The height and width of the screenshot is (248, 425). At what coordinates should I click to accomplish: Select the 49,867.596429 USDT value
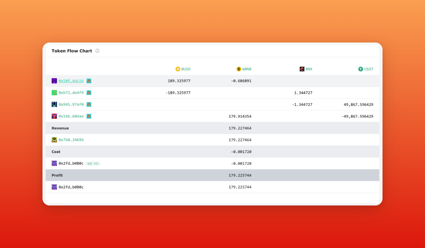click(x=358, y=105)
